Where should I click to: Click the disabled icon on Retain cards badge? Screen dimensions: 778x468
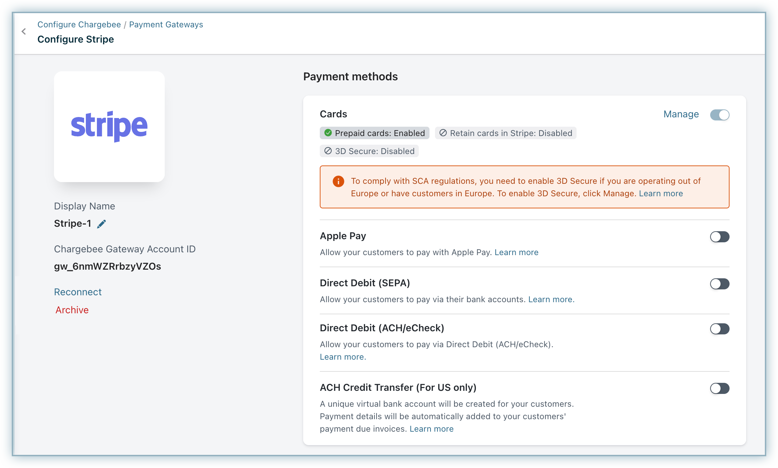pyautogui.click(x=443, y=133)
